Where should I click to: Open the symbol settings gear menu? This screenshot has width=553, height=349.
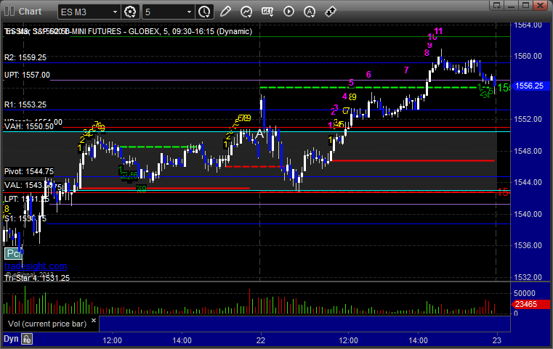130,12
